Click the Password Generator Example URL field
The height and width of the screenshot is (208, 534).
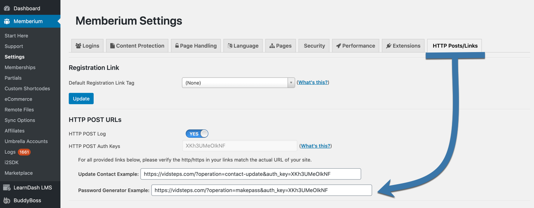coord(262,190)
